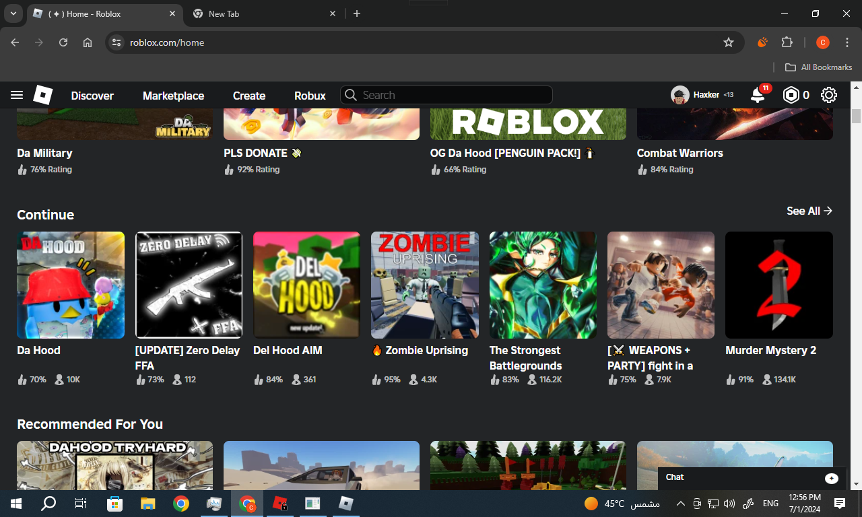
Task: Open the Combat Warriors game title
Action: 679,153
